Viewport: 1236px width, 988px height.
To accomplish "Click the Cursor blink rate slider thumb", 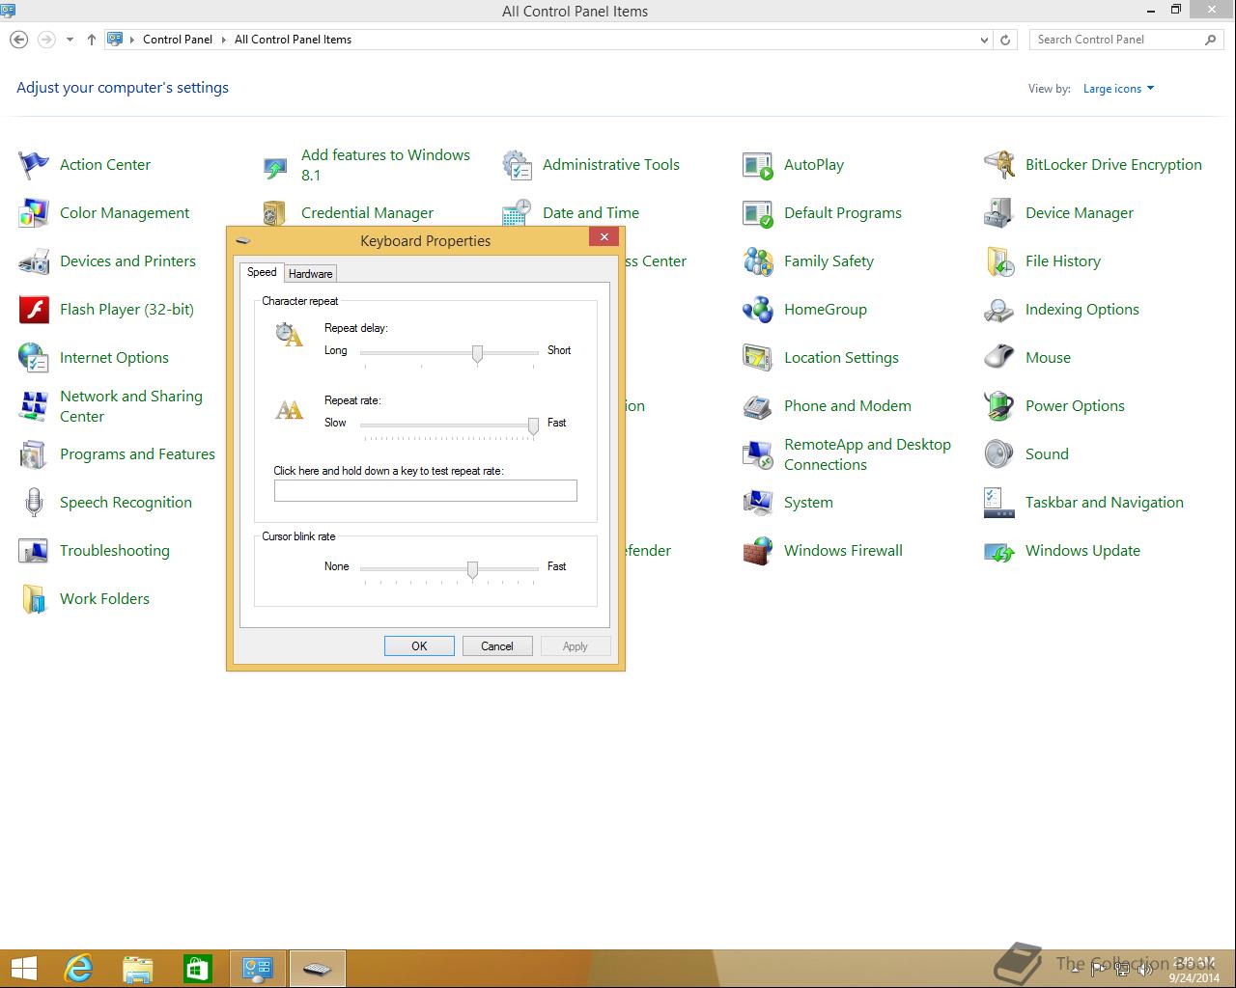I will 472,570.
